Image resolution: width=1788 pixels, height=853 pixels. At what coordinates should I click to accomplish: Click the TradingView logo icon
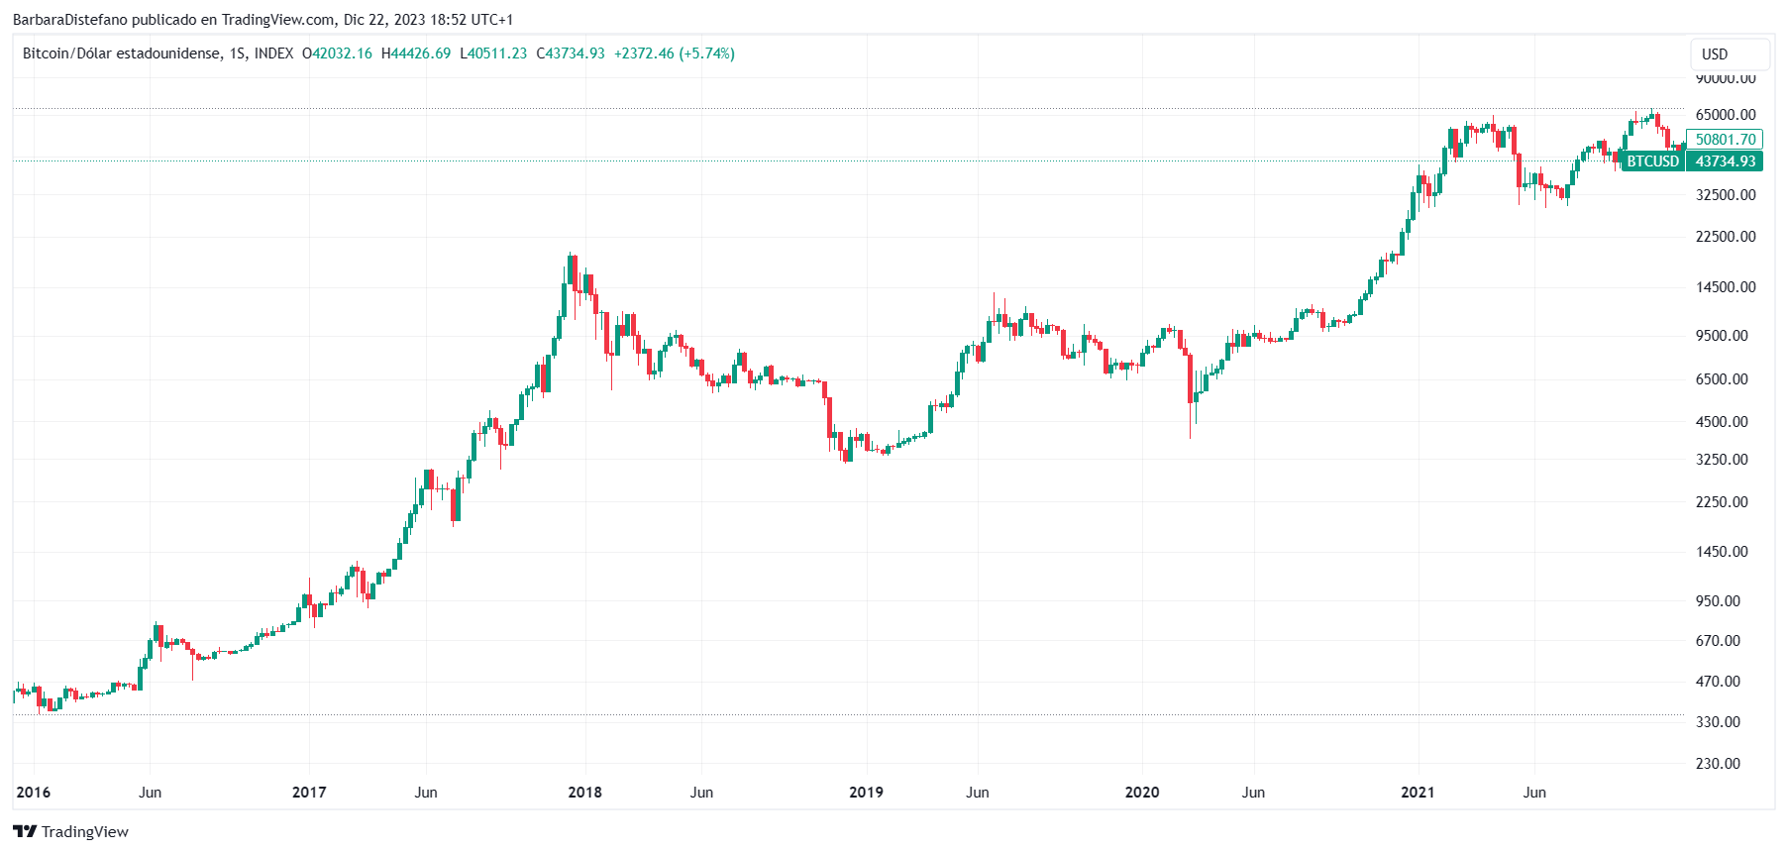click(x=25, y=831)
